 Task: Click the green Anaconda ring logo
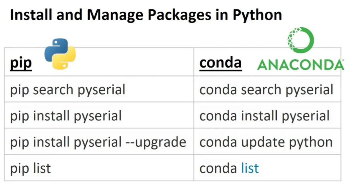coord(301,40)
